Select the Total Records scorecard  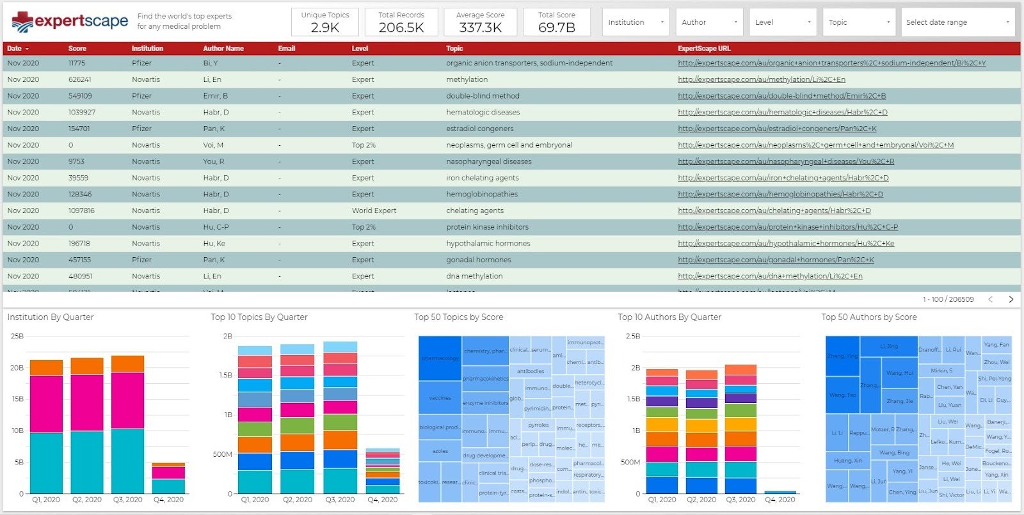[x=401, y=22]
